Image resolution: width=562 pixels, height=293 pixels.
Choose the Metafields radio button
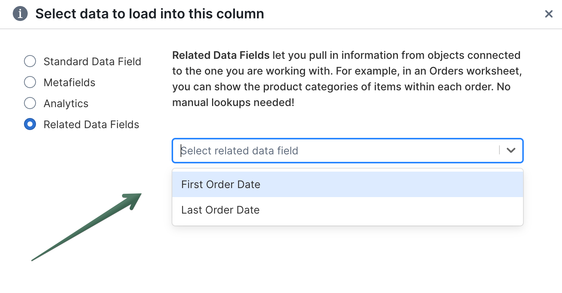(x=30, y=82)
